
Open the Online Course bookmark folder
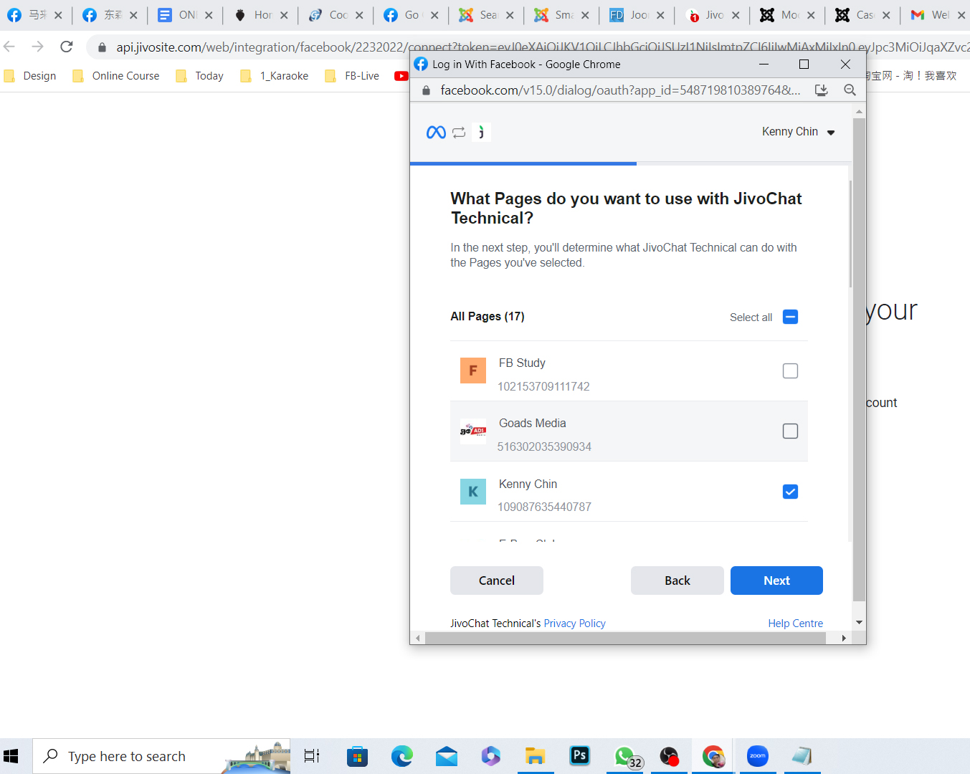[x=116, y=76]
